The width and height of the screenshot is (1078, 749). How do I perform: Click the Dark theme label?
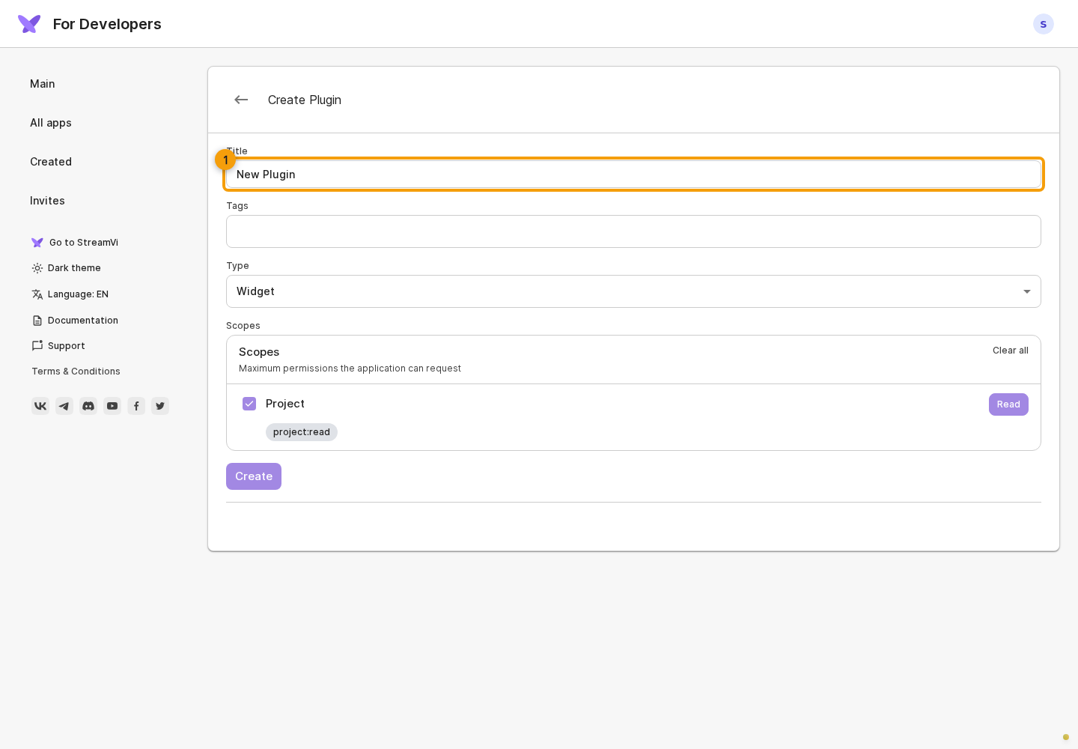(74, 268)
